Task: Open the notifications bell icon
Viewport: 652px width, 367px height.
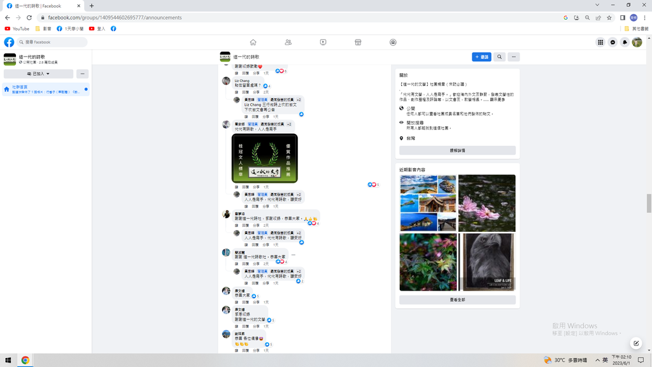Action: 625,42
